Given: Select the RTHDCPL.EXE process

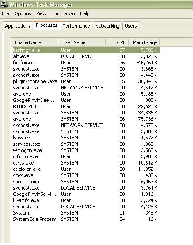Looking at the screenshot, I should tap(86, 106).
